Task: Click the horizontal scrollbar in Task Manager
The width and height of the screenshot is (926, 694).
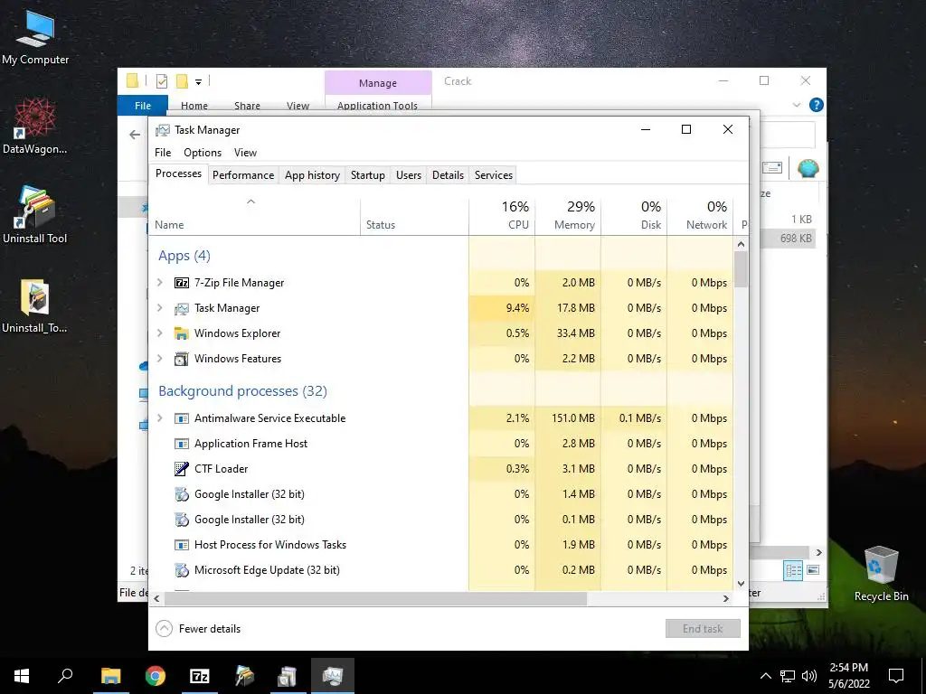Action: tap(375, 598)
